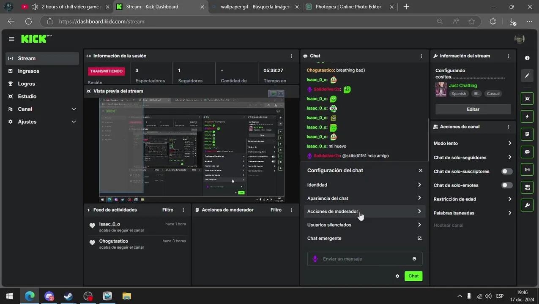Close the Vista previa del stream panel

[281, 93]
